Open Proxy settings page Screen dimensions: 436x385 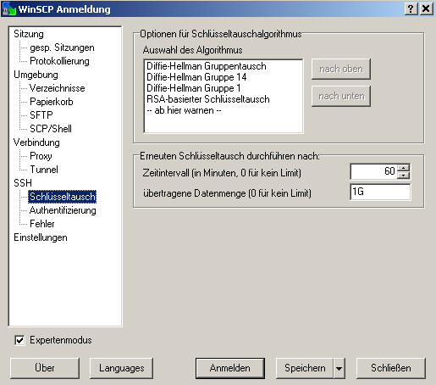tap(41, 156)
